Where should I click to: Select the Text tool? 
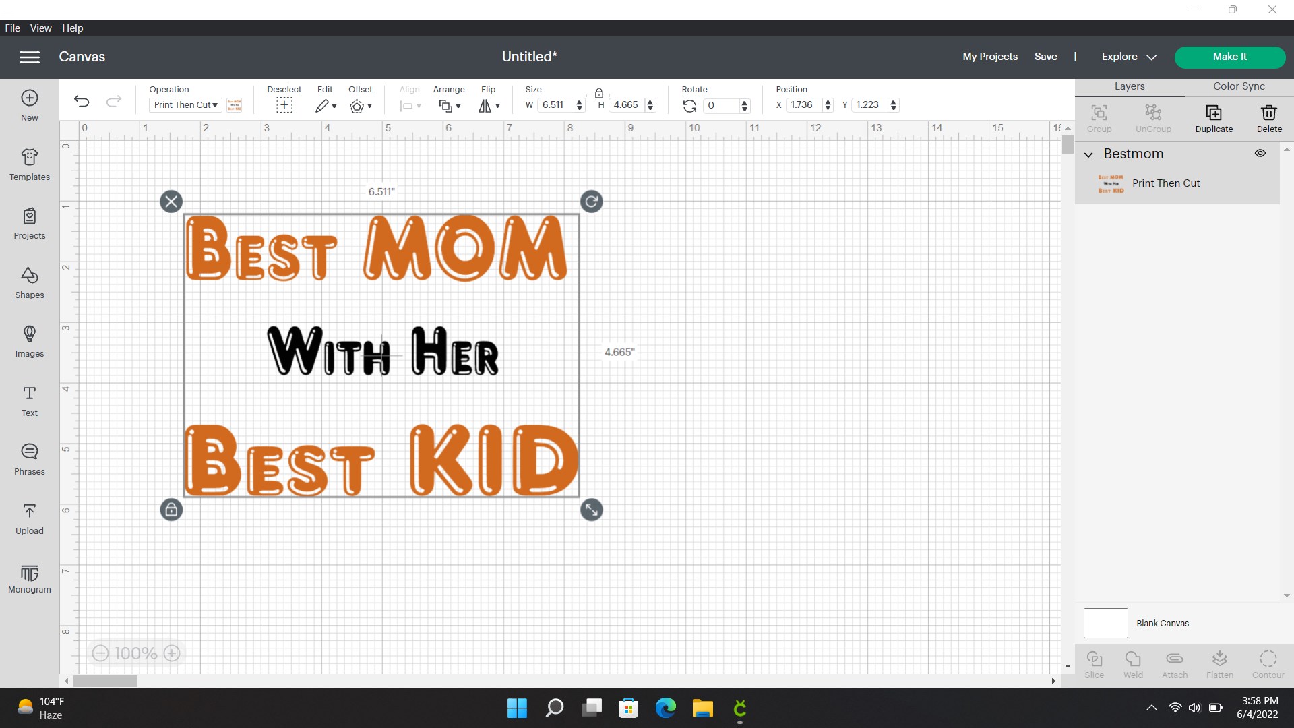pos(30,400)
